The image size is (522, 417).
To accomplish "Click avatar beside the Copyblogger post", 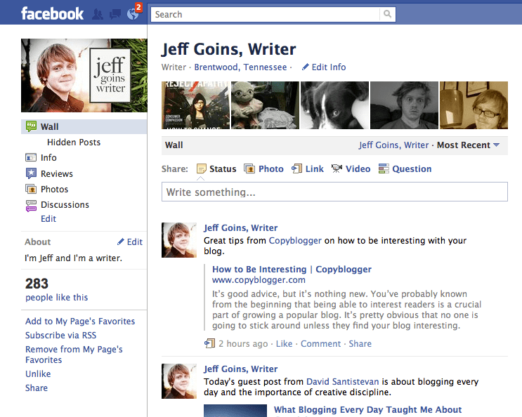I will (x=179, y=240).
